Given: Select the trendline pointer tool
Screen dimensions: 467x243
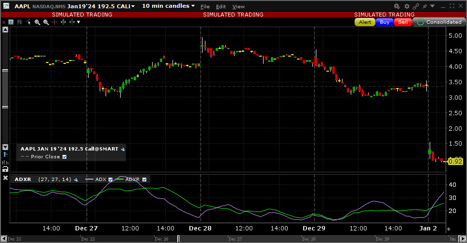Looking at the screenshot, I should pos(28,22).
